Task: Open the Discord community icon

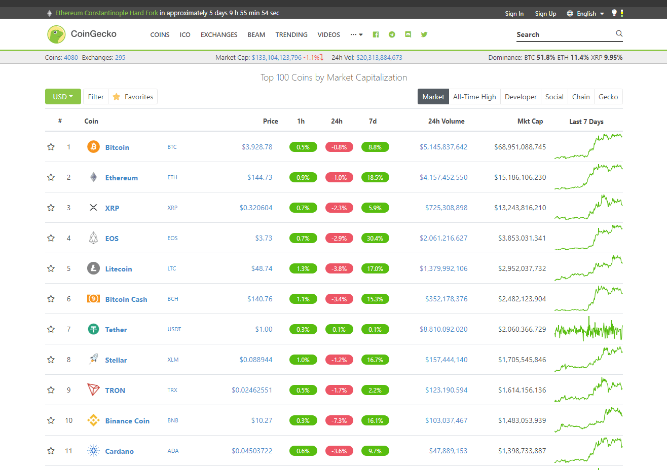Action: click(408, 34)
